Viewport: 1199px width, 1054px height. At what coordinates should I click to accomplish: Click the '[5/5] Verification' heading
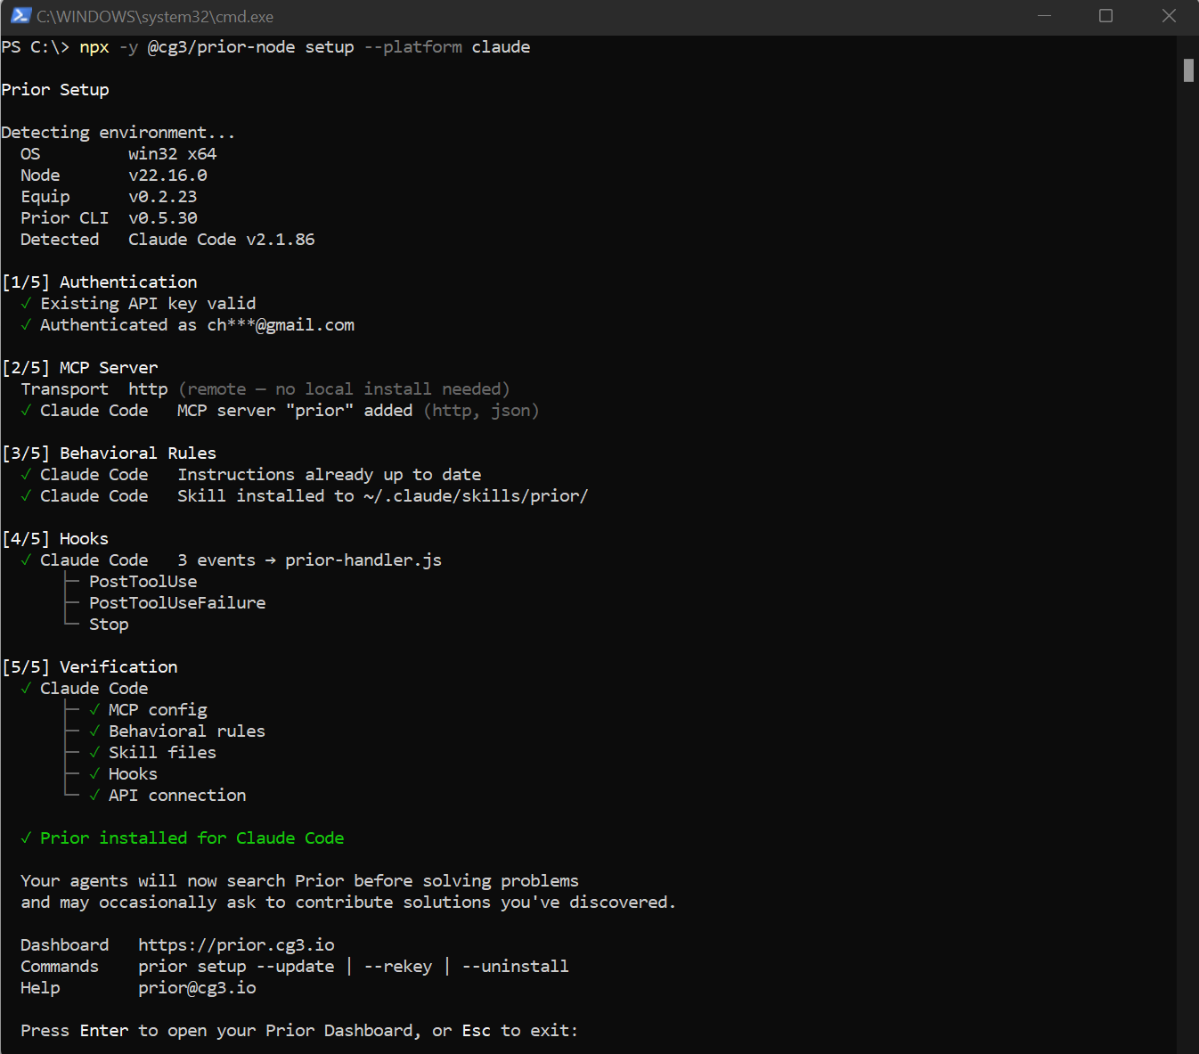[90, 667]
